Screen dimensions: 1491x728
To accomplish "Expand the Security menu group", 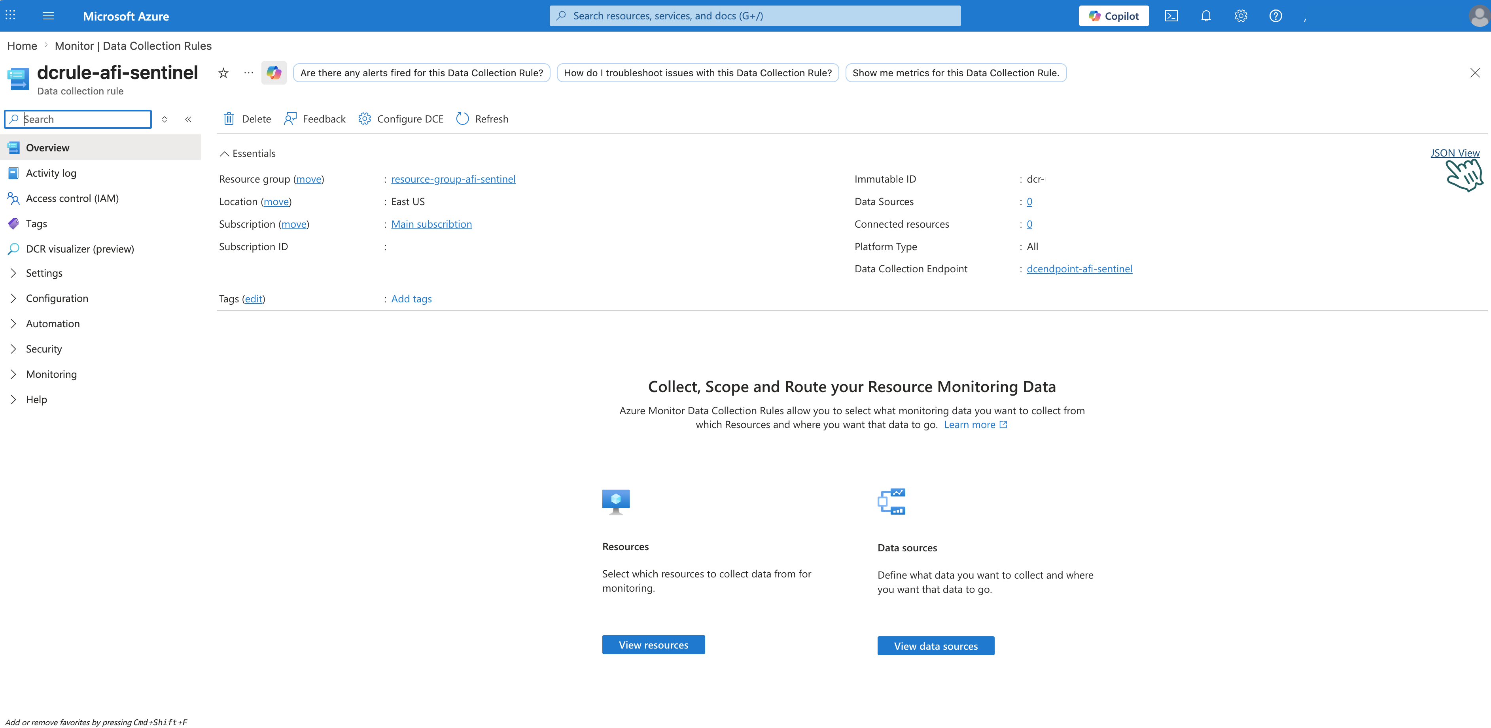I will pos(13,349).
